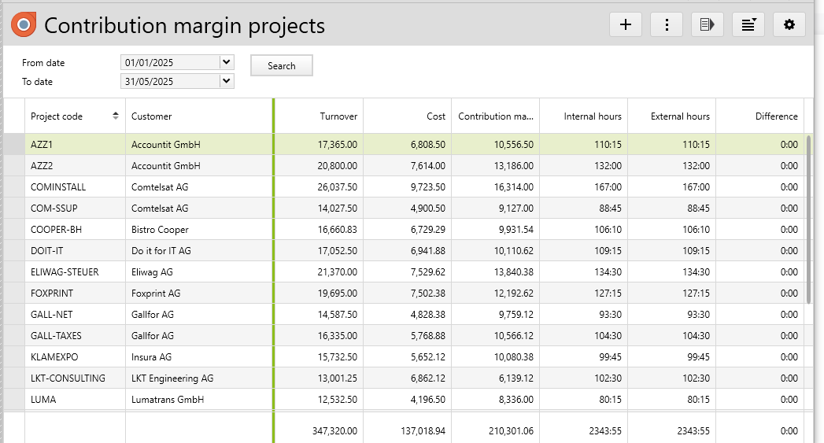Expand the From date dropdown arrow
824x443 pixels.
(x=227, y=62)
